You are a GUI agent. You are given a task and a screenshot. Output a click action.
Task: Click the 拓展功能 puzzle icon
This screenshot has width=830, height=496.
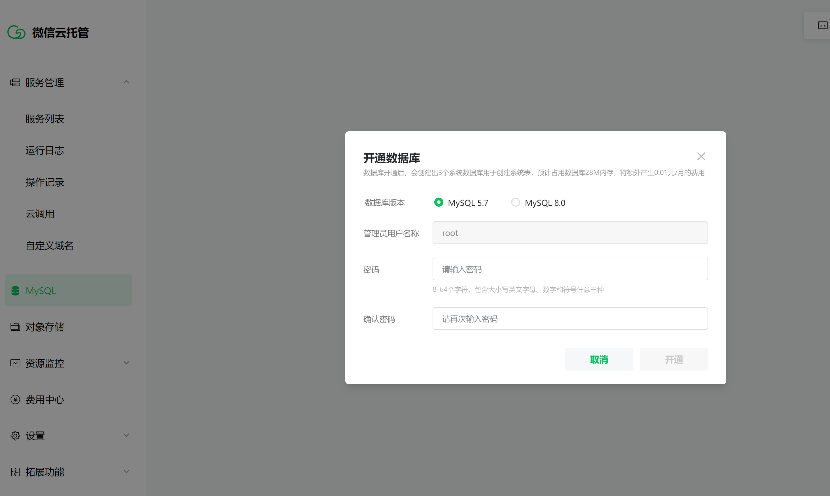click(15, 472)
